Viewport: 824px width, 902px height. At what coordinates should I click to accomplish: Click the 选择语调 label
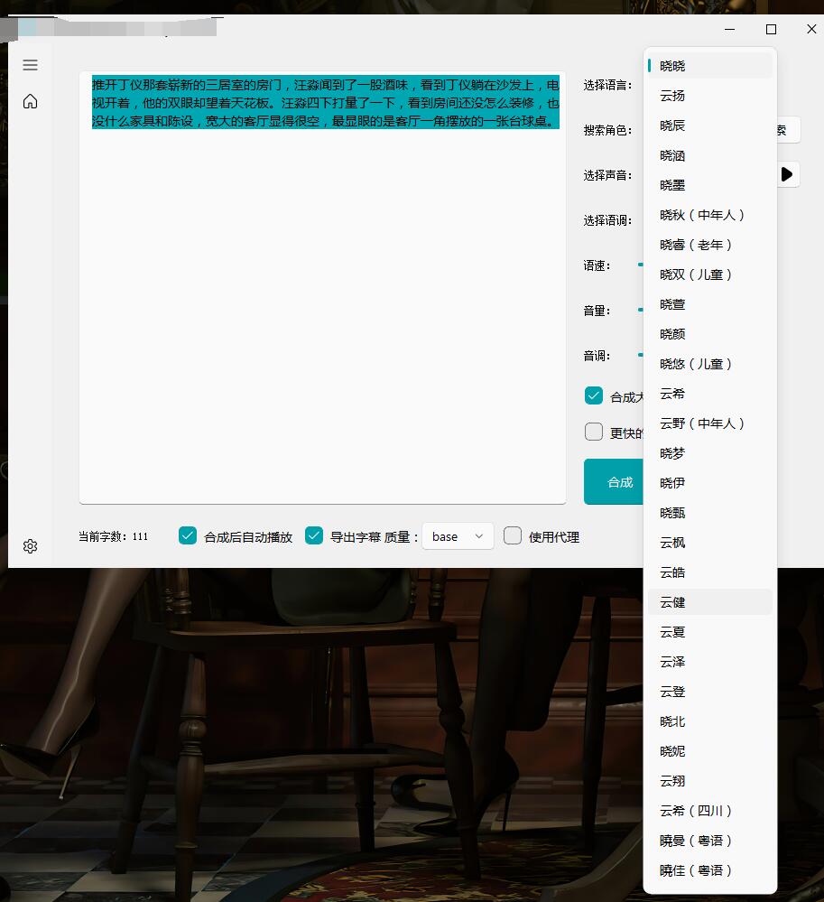pyautogui.click(x=607, y=220)
